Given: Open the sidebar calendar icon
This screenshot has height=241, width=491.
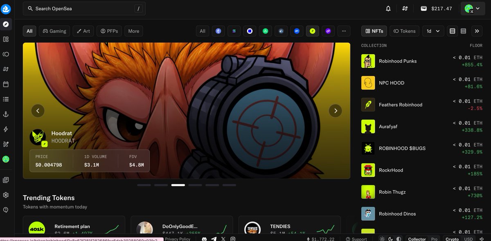Looking at the screenshot, I should [x=6, y=84].
